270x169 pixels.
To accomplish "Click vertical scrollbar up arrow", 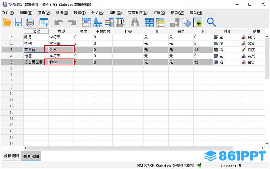I will pyautogui.click(x=267, y=36).
